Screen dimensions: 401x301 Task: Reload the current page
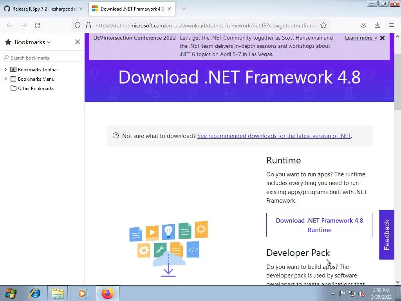click(38, 25)
